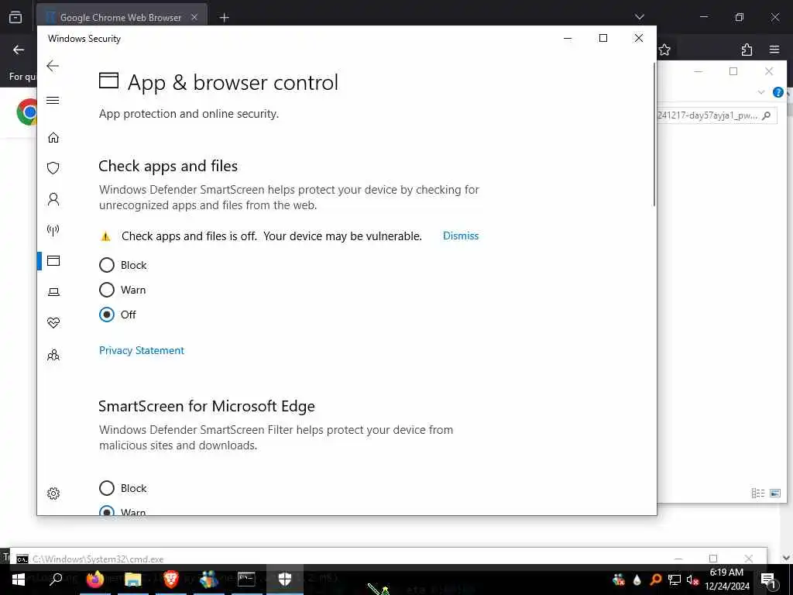Click the Windows Security vertical scrollbar
This screenshot has height=595, width=793.
tap(654, 134)
